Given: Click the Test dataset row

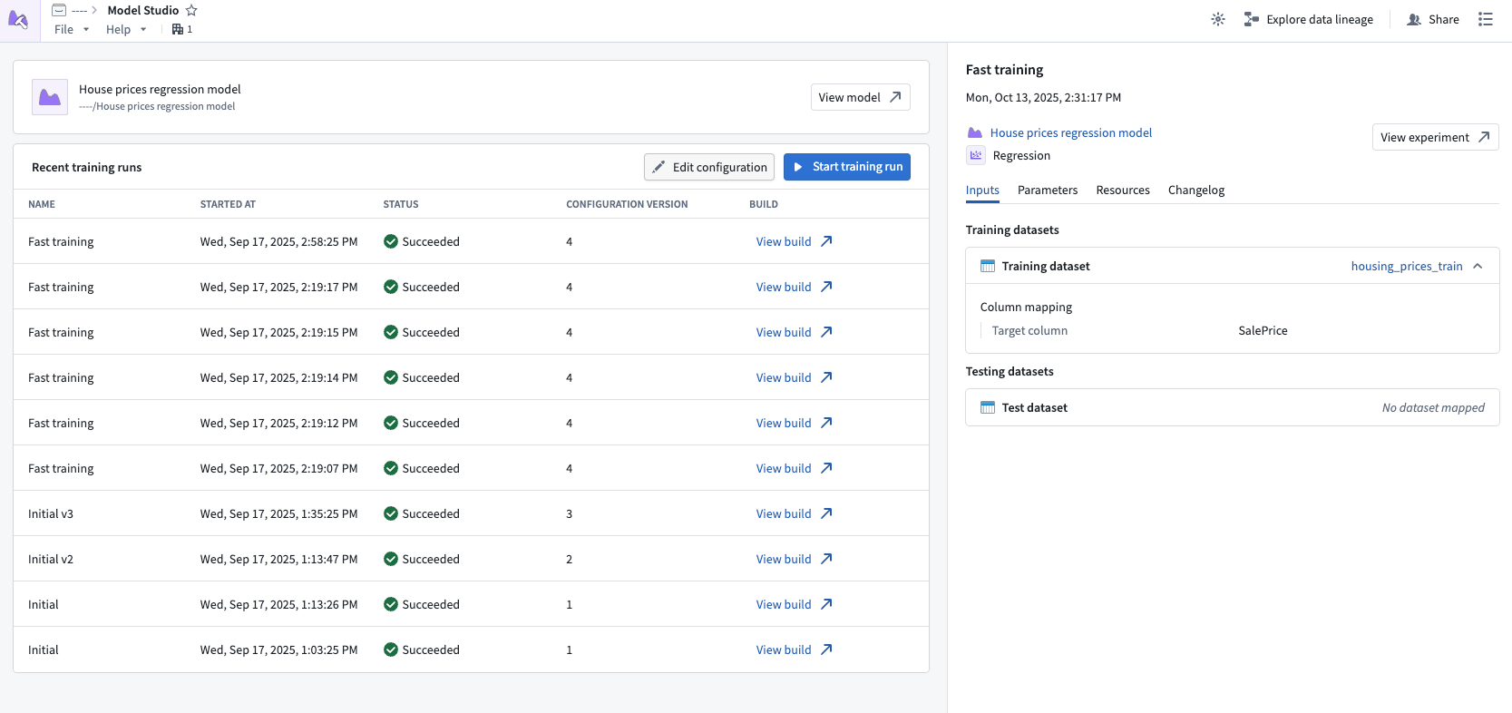Looking at the screenshot, I should [1233, 407].
